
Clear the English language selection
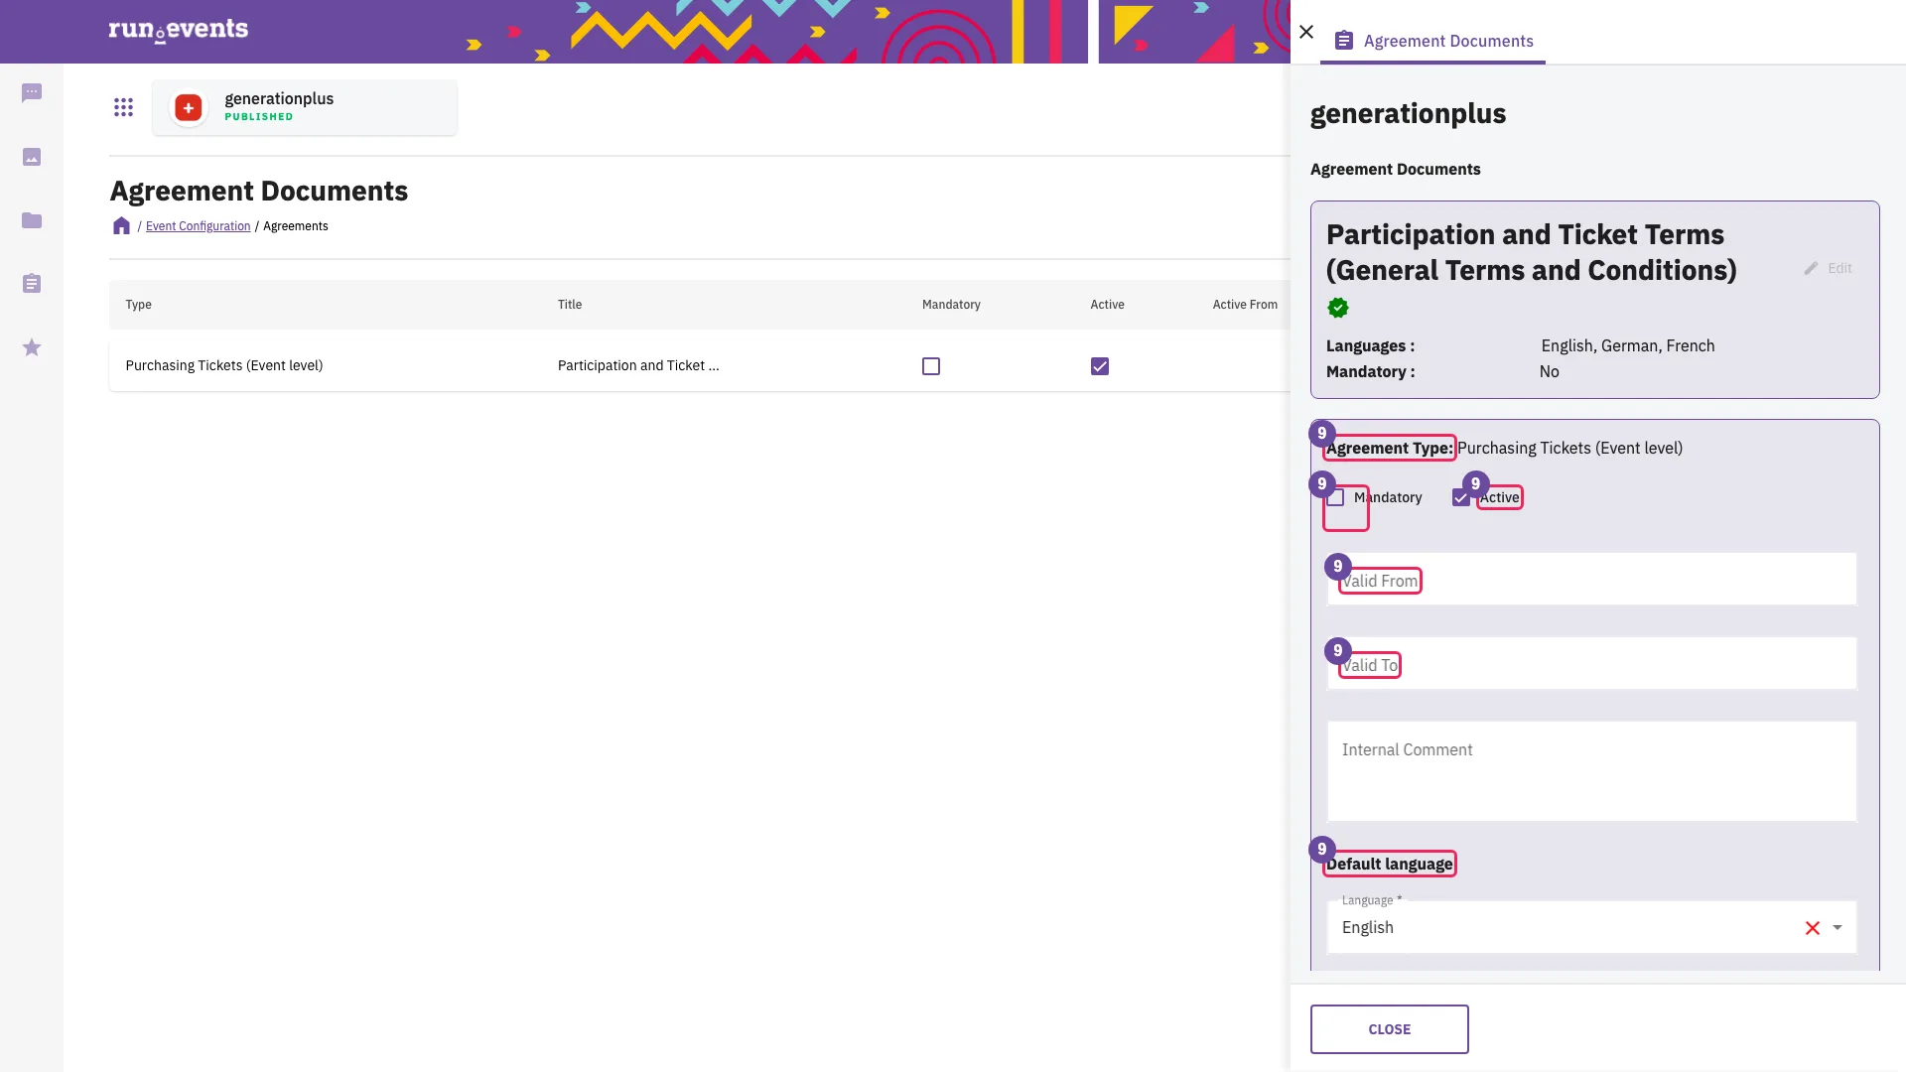[1812, 928]
